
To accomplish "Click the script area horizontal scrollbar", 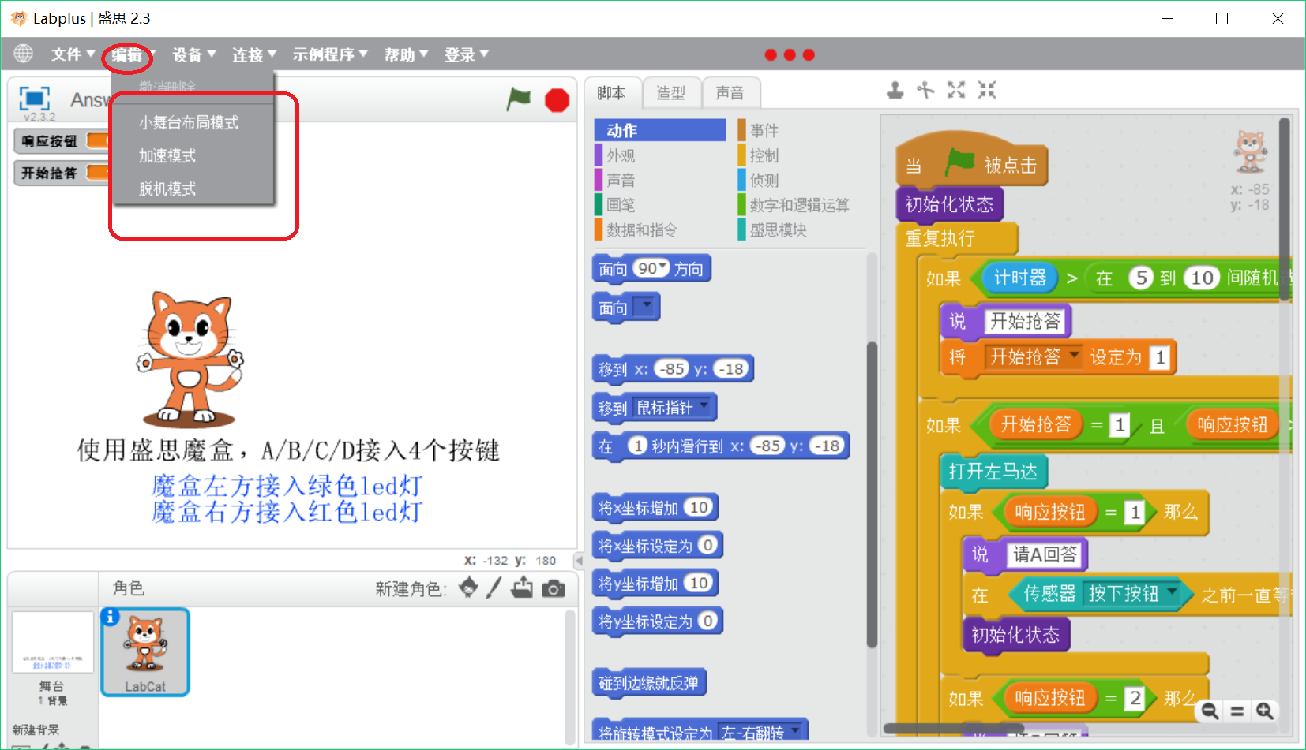I will click(954, 728).
